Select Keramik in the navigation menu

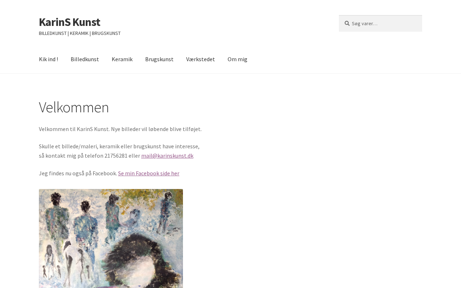pos(122,59)
